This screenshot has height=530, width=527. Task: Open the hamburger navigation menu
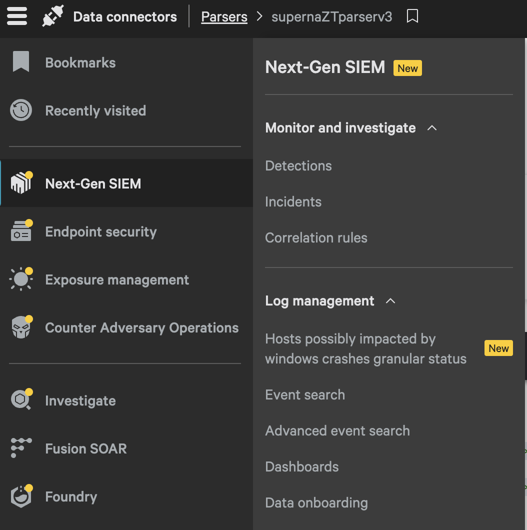tap(16, 16)
